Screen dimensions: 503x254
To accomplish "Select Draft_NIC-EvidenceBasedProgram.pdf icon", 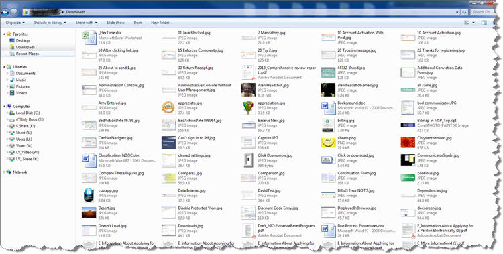I will [248, 231].
